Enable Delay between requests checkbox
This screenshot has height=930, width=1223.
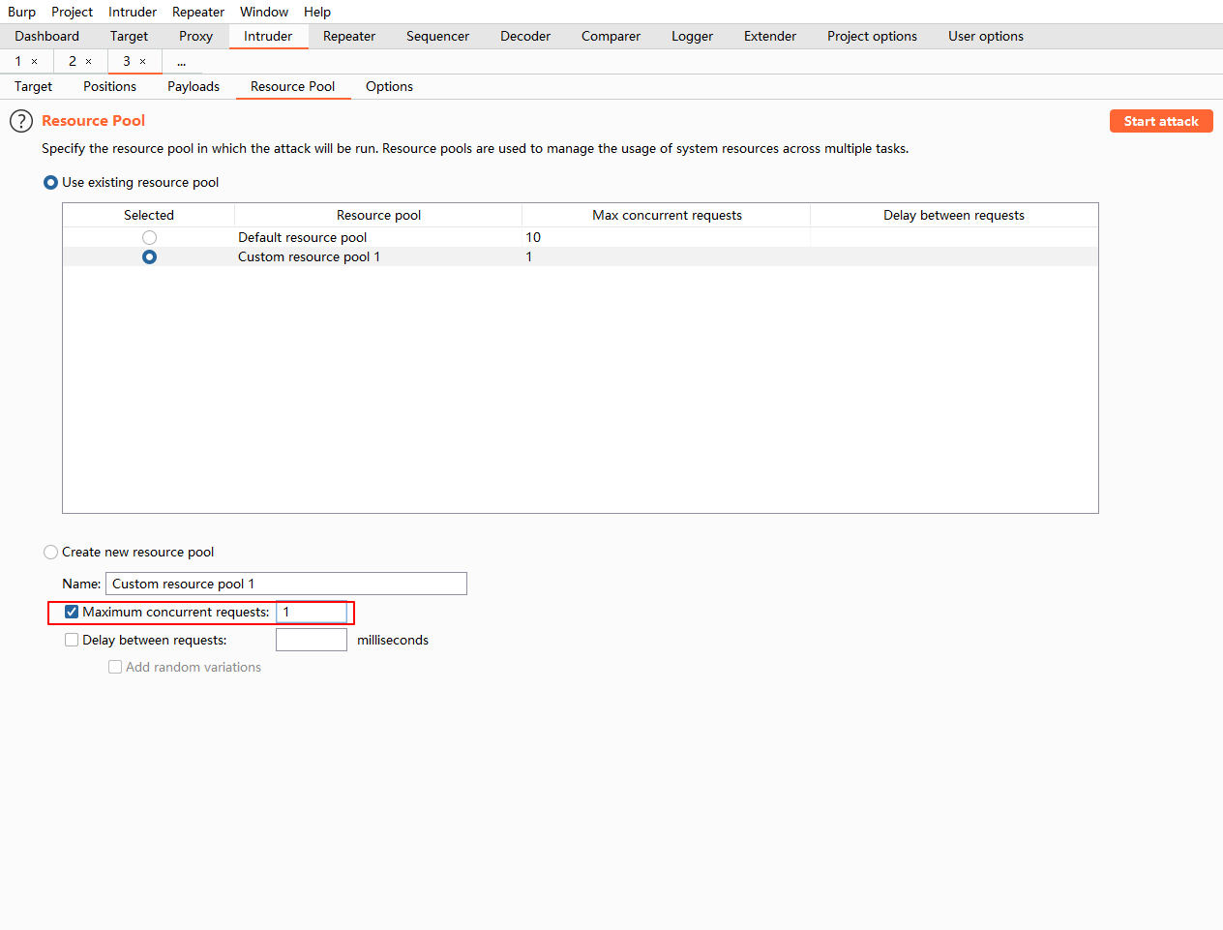(x=72, y=640)
